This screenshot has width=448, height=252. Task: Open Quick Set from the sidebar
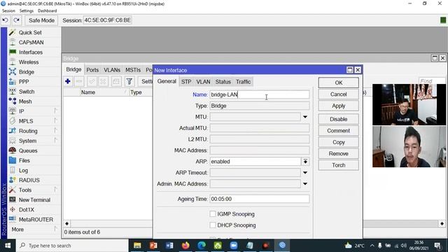(30, 33)
